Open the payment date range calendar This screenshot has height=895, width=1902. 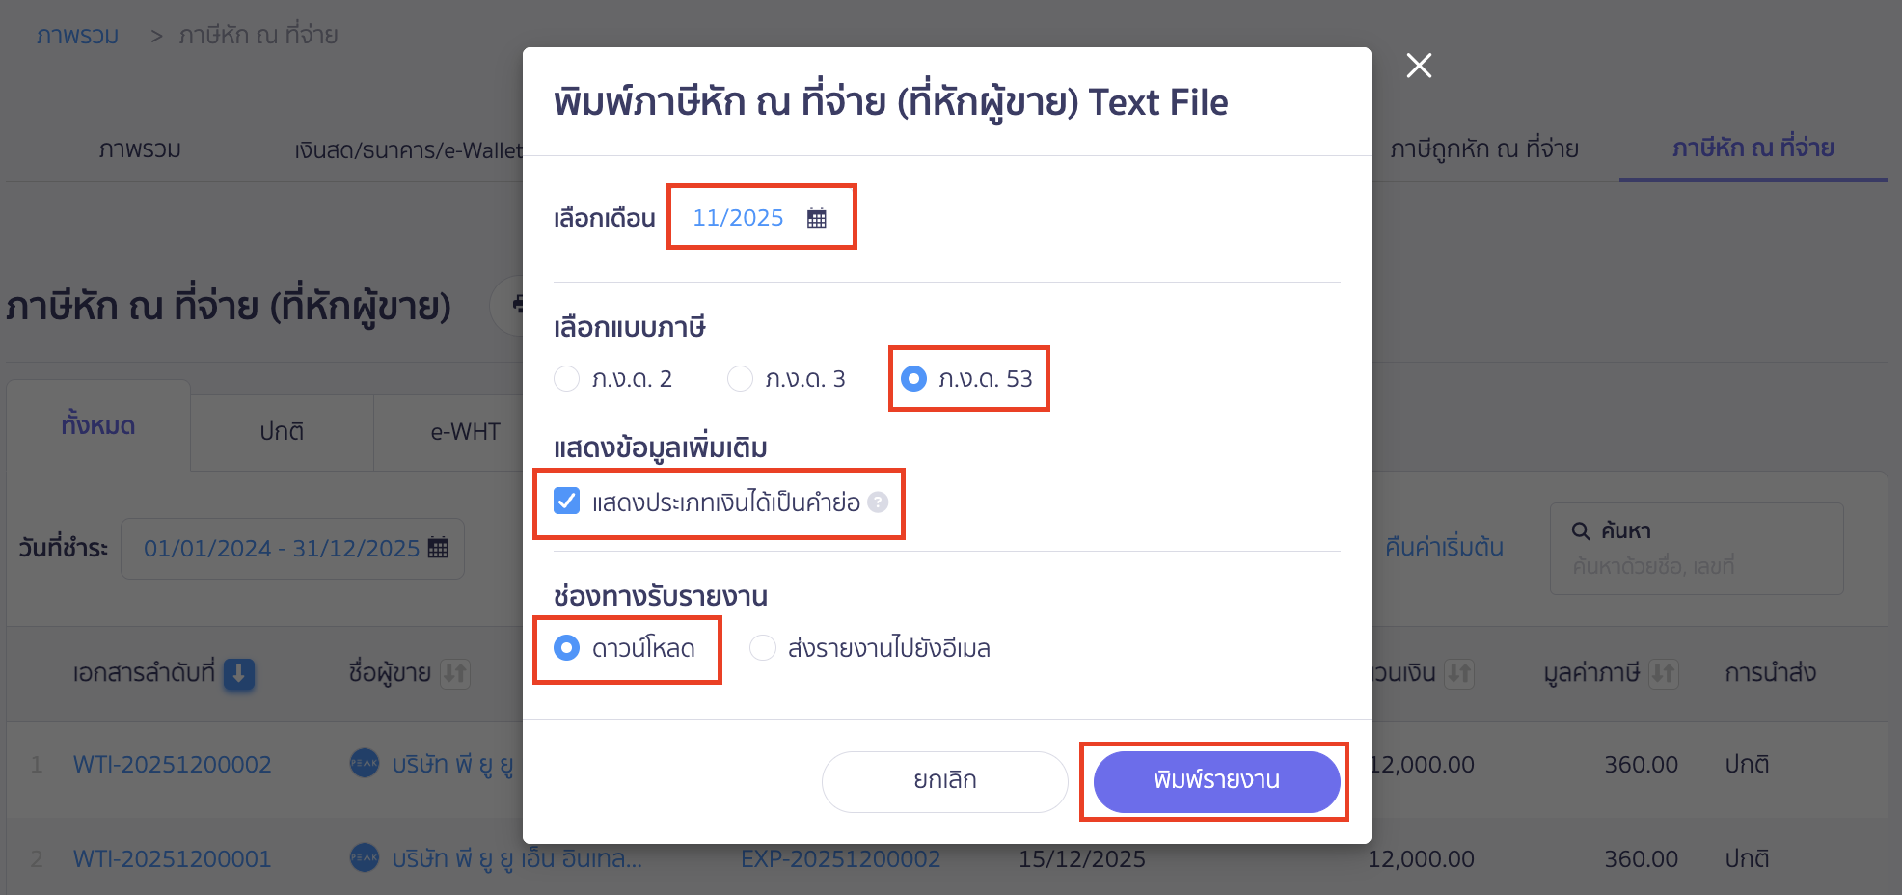439,548
